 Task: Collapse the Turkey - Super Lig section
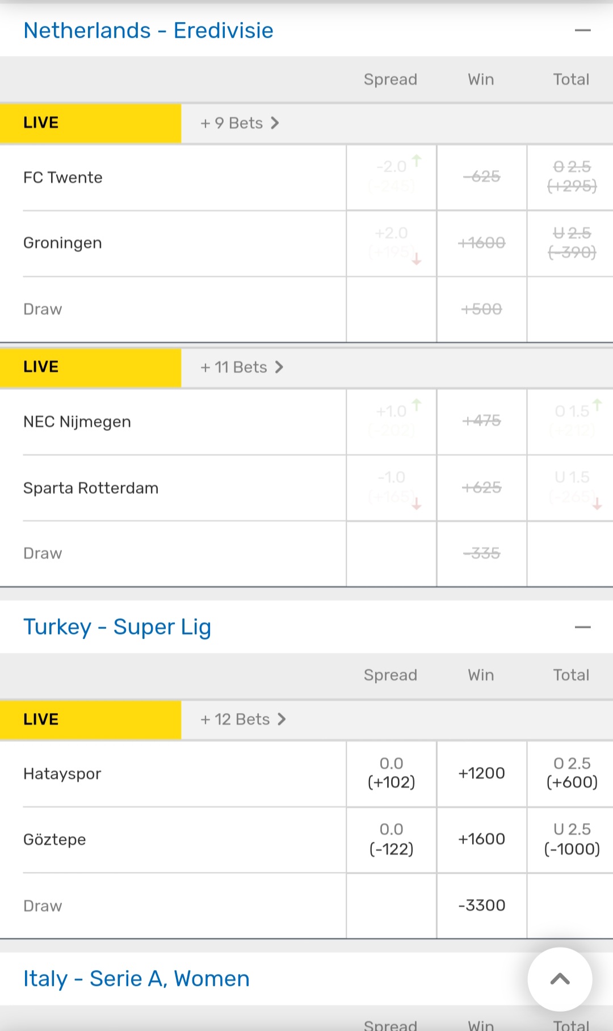[582, 627]
